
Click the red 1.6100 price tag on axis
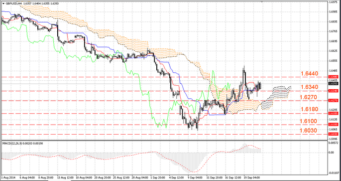pyautogui.click(x=334, y=124)
